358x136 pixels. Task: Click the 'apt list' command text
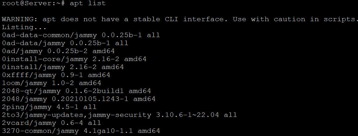click(x=88, y=3)
